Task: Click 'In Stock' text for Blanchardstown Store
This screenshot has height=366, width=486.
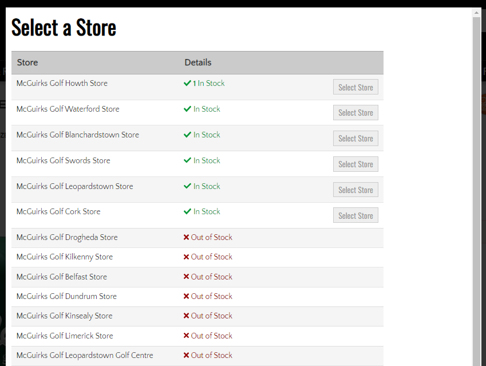Action: [x=207, y=135]
